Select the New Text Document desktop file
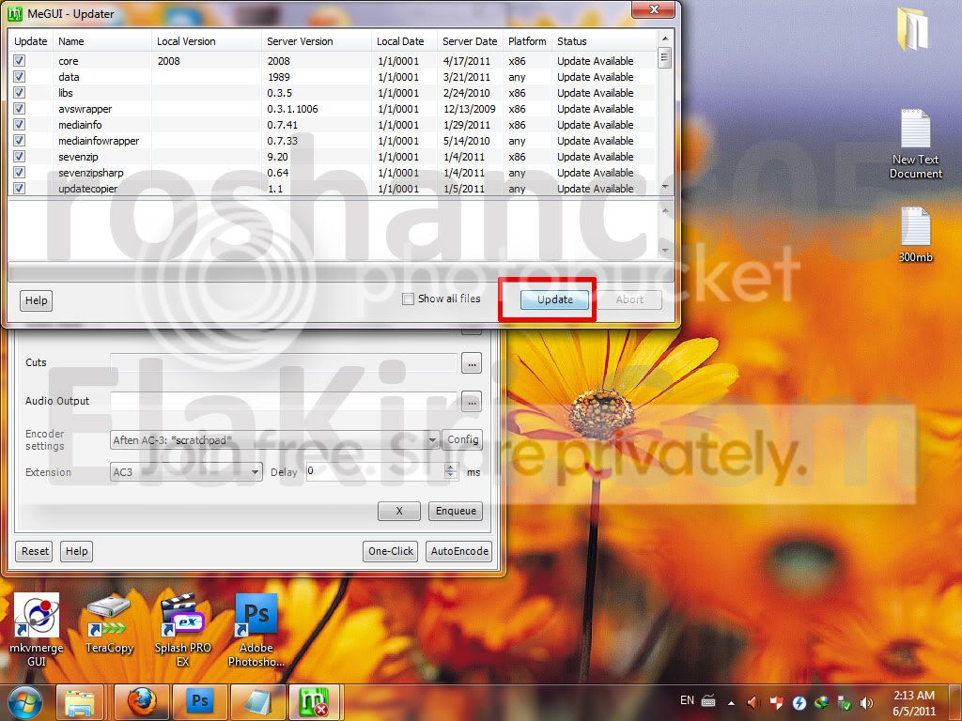The image size is (962, 721). click(x=915, y=144)
